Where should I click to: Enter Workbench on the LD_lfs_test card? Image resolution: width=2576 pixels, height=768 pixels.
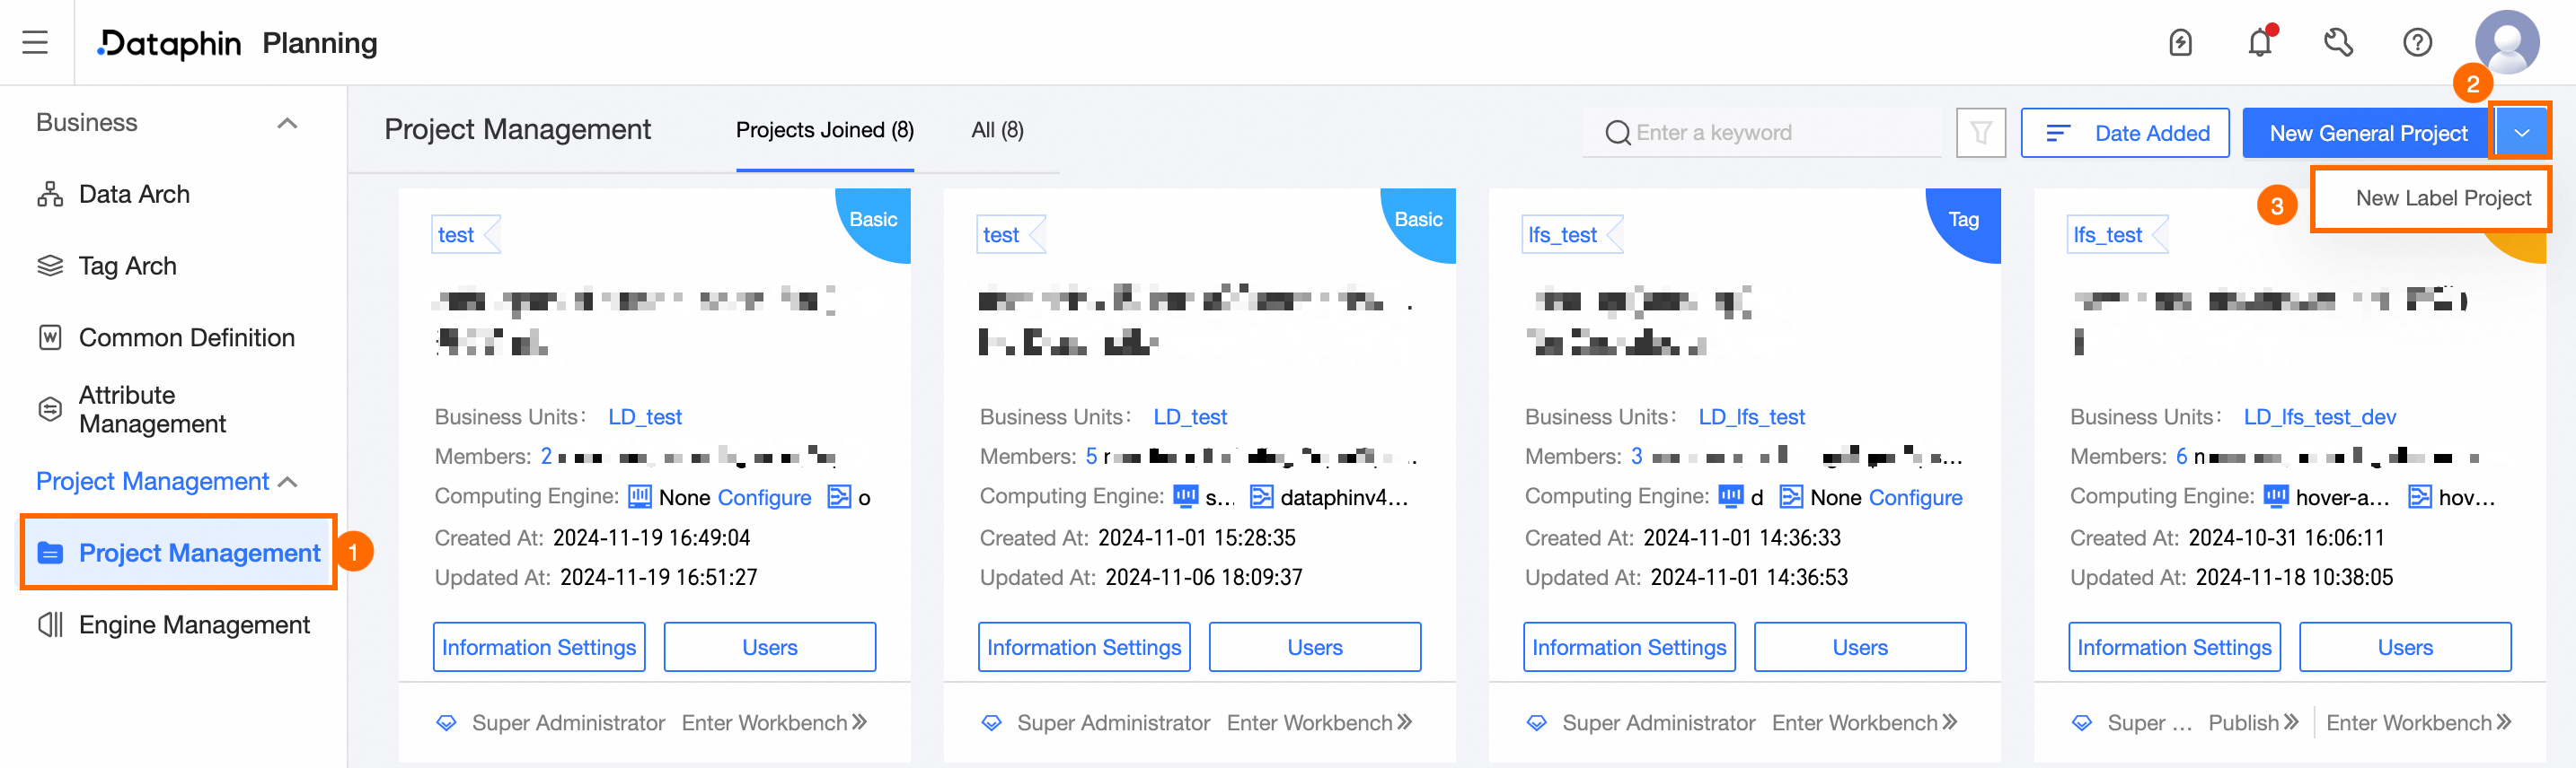[x=1864, y=723]
